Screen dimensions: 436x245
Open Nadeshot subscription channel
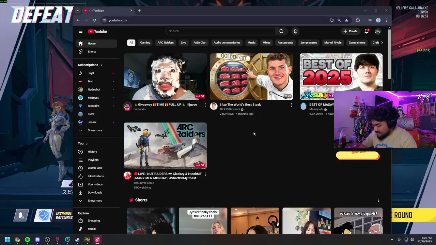96,89
